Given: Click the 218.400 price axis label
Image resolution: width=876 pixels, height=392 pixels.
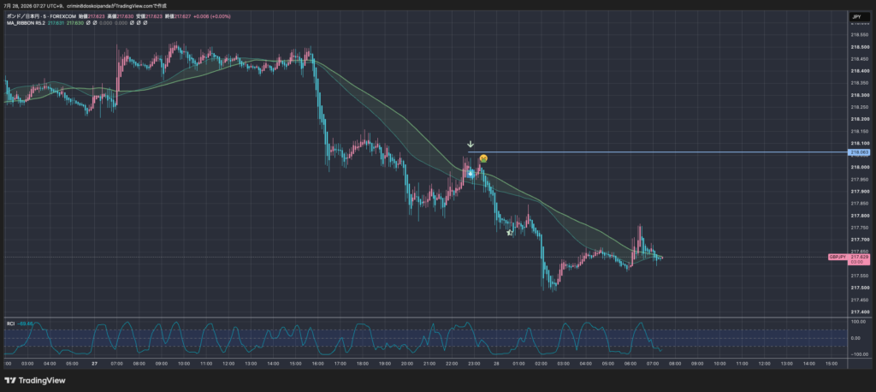Looking at the screenshot, I should click(860, 71).
